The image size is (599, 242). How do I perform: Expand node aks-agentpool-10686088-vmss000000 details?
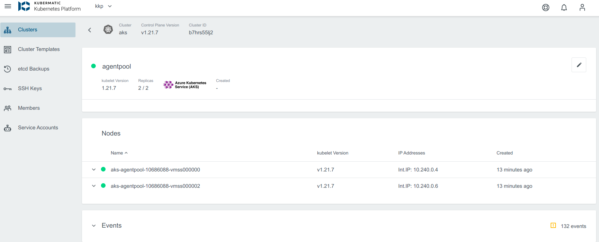[x=94, y=169]
